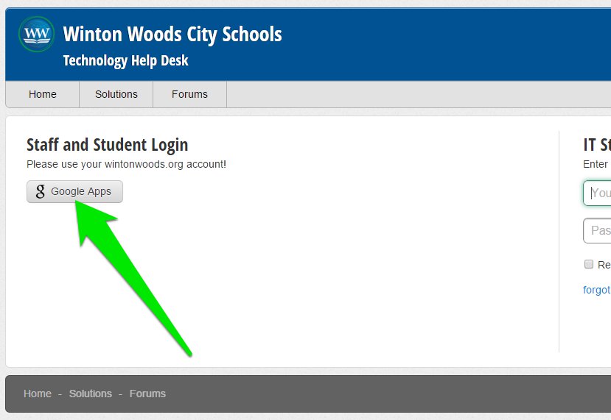The height and width of the screenshot is (420, 611).
Task: Click the Technology Help Desk subtitle
Action: [125, 60]
